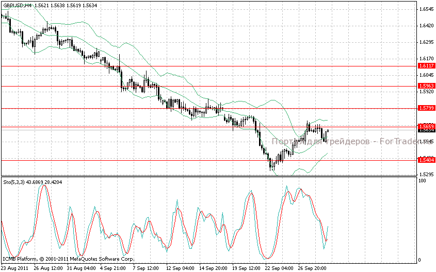Click the 22 Sep 04:00 time label
This screenshot has height=272, width=436.
click(279, 268)
